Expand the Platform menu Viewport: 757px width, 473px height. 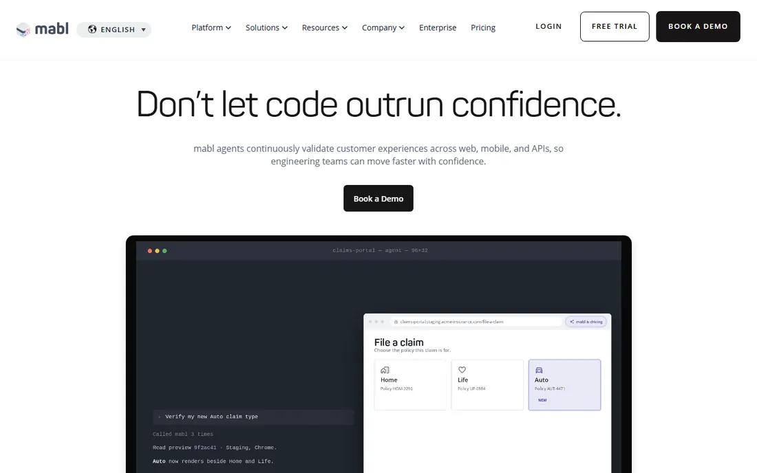coord(211,27)
